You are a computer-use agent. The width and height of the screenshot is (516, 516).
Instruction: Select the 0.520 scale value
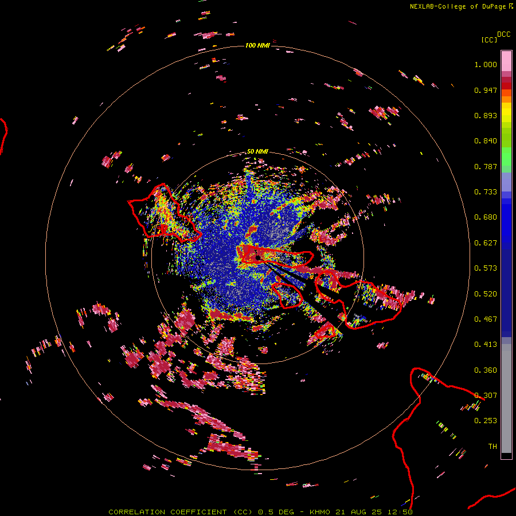486,294
